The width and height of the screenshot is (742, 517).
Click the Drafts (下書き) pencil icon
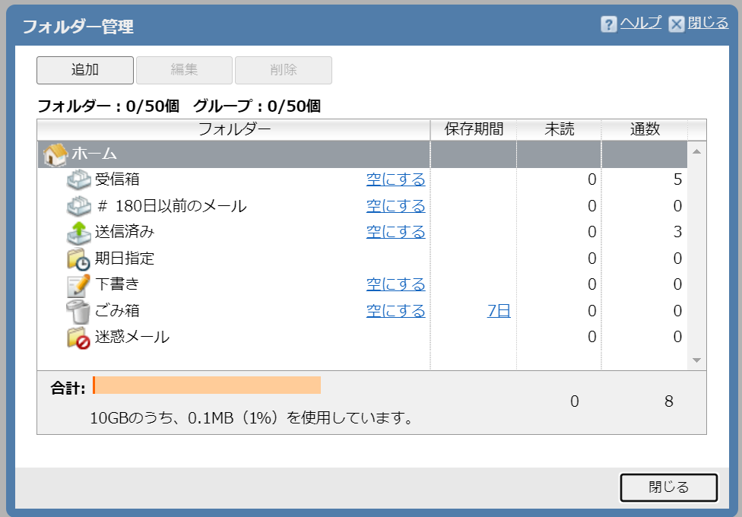click(78, 285)
